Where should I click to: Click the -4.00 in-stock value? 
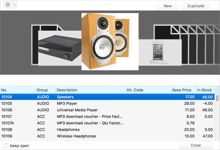pos(208,104)
